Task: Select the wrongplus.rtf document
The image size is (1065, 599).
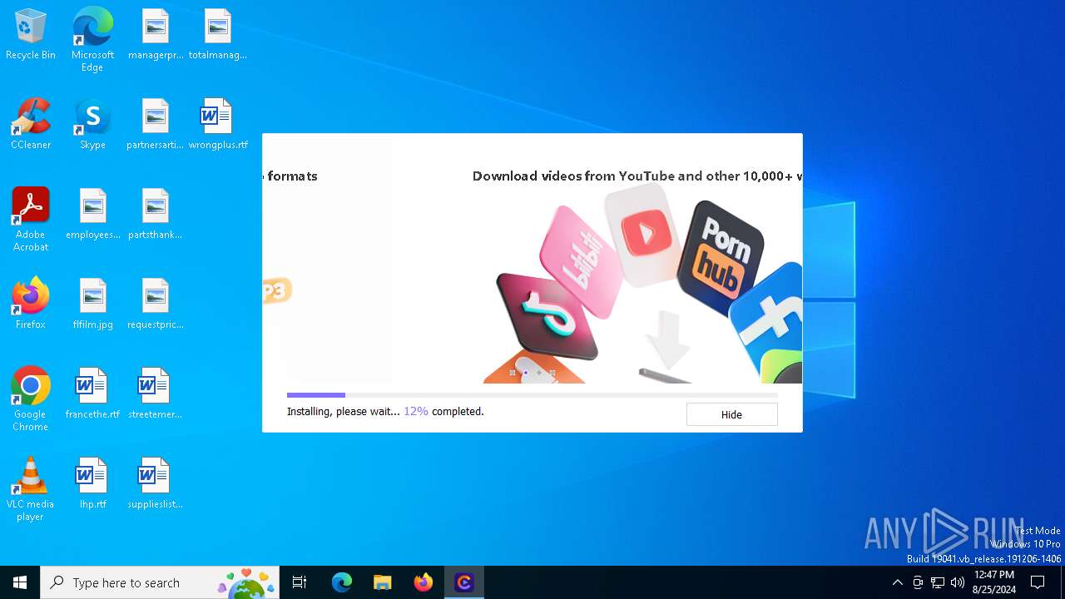Action: coord(217,125)
